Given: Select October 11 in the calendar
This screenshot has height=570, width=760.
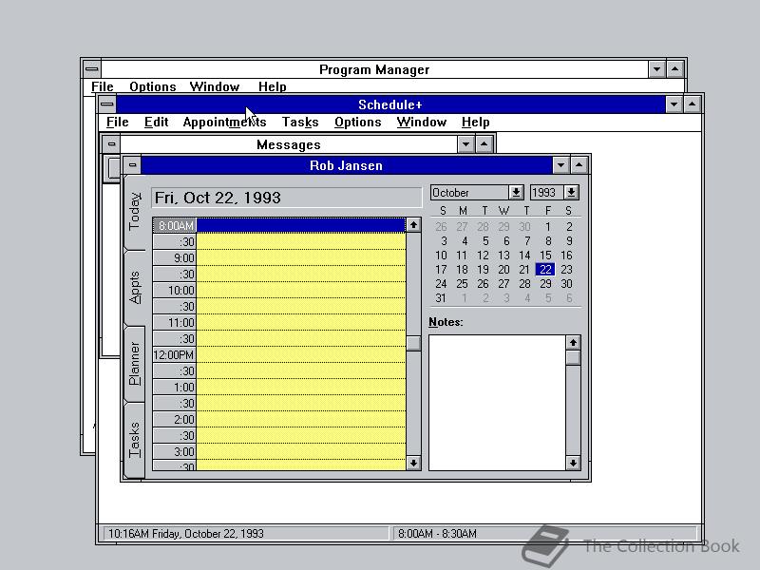Looking at the screenshot, I should 462,256.
